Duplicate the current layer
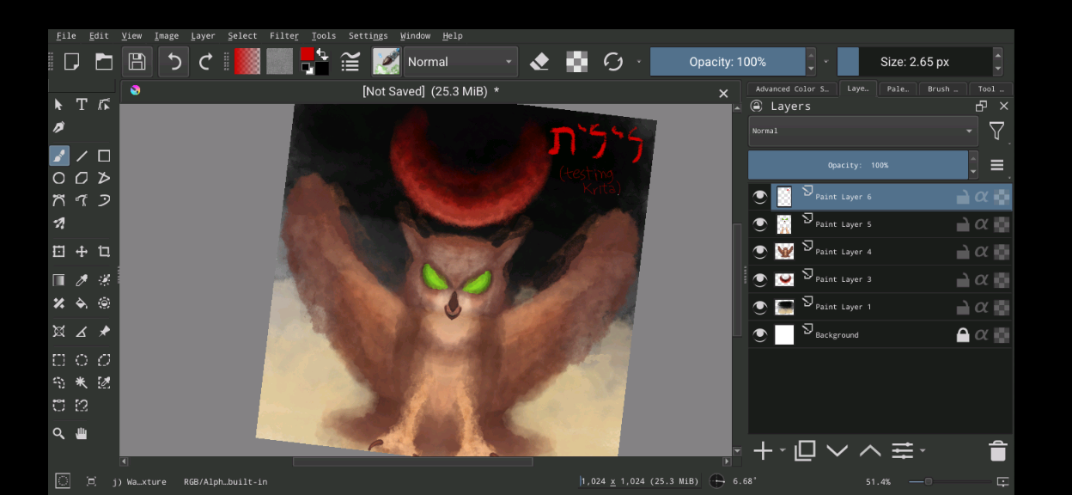This screenshot has height=495, width=1072. coord(805,450)
